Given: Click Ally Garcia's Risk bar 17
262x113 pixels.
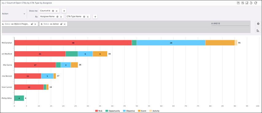Looking at the screenshot, I should (35, 65).
